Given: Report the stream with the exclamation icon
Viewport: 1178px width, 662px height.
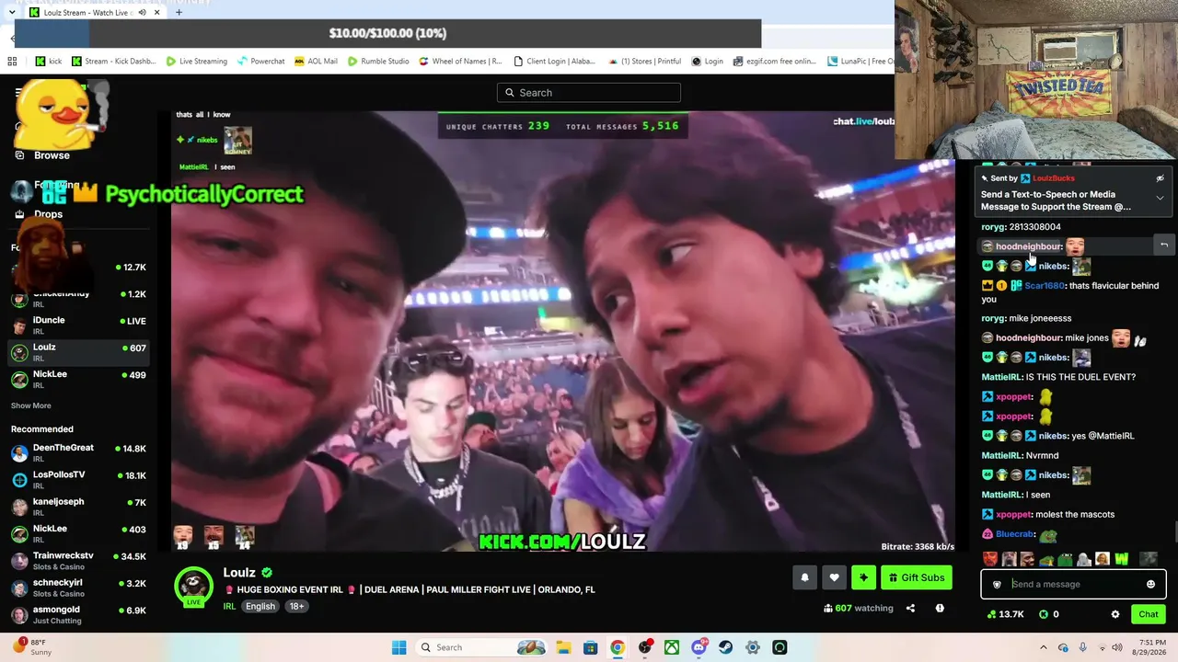Looking at the screenshot, I should pyautogui.click(x=940, y=608).
